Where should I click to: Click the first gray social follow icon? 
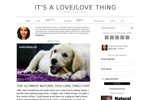(107, 37)
